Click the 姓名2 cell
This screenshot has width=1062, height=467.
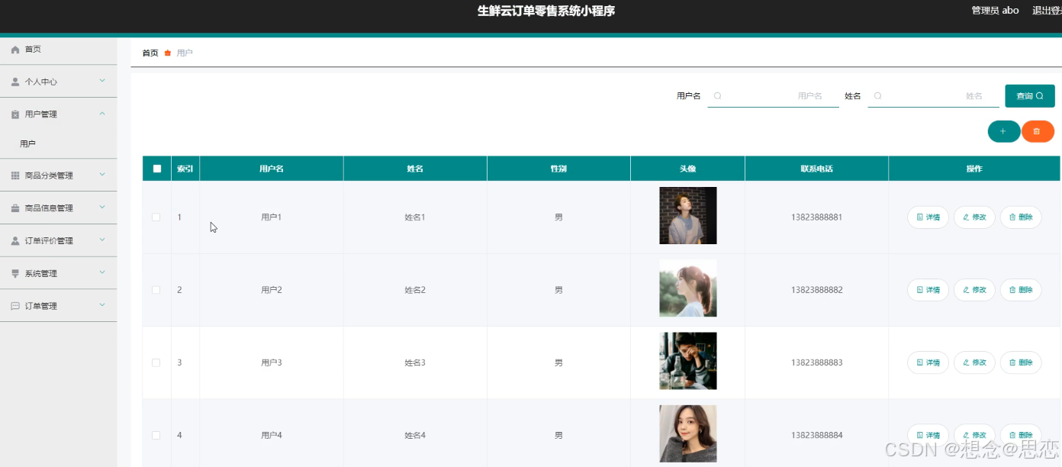415,290
